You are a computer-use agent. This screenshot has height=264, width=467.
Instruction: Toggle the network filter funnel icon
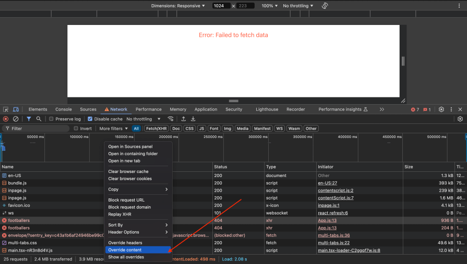pos(29,119)
